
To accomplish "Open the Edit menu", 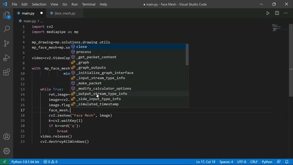I will (x=24, y=4).
